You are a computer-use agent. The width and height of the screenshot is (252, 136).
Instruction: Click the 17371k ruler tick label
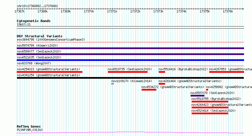[112, 11]
